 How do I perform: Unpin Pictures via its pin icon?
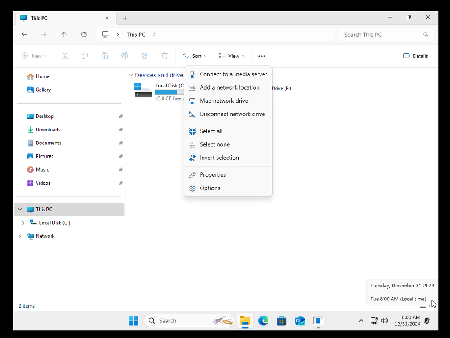(121, 156)
